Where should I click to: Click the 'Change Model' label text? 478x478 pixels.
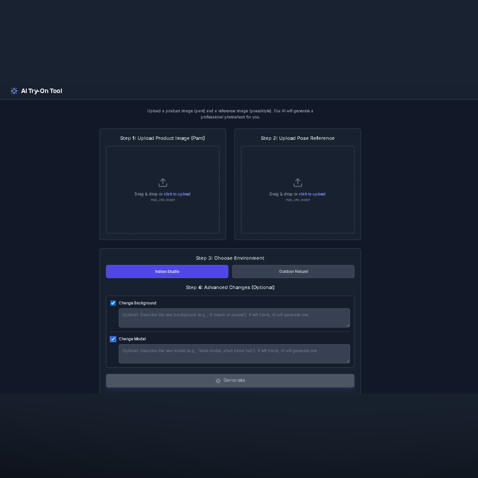[x=132, y=339]
